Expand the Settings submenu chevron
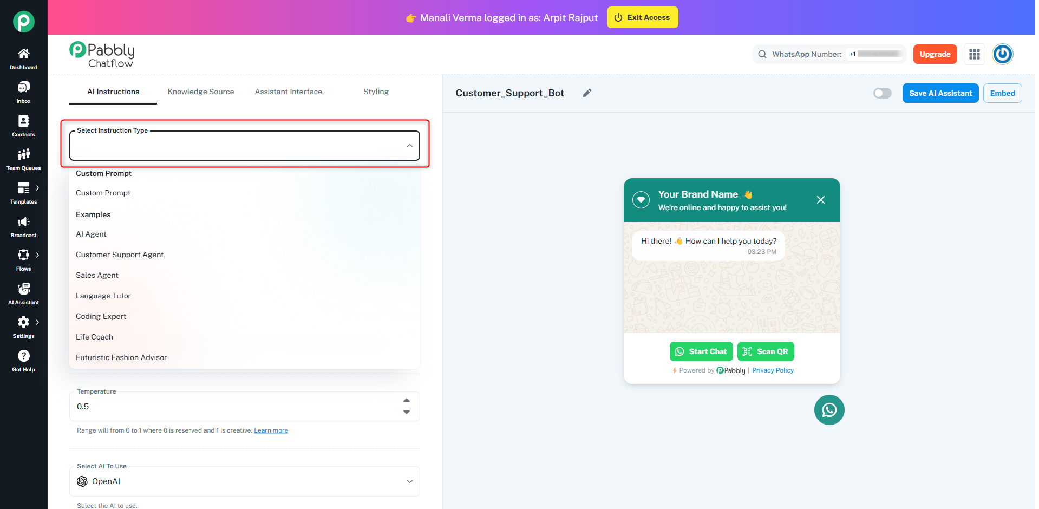This screenshot has height=509, width=1039. (37, 322)
